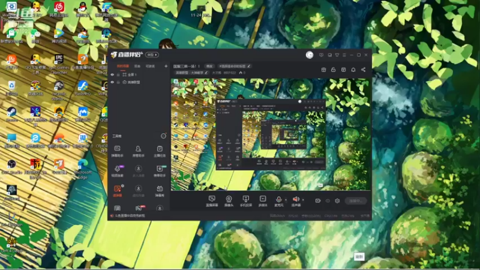This screenshot has height=270, width=480.
Task: Open the star 助手 tool in the toolbox
Action: tap(160, 171)
